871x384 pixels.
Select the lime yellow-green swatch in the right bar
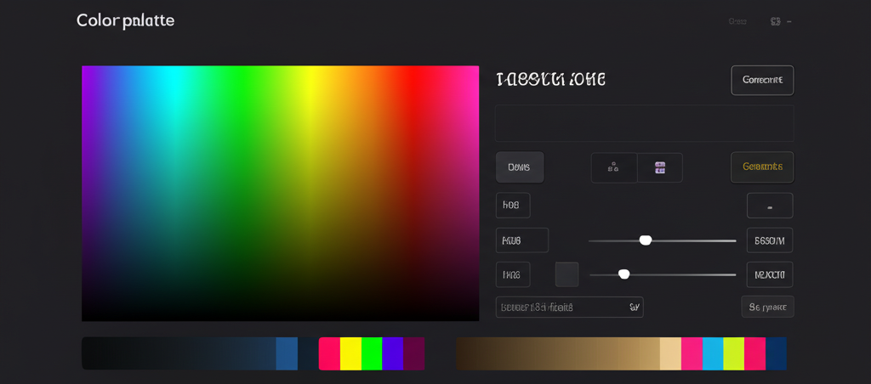click(x=734, y=353)
